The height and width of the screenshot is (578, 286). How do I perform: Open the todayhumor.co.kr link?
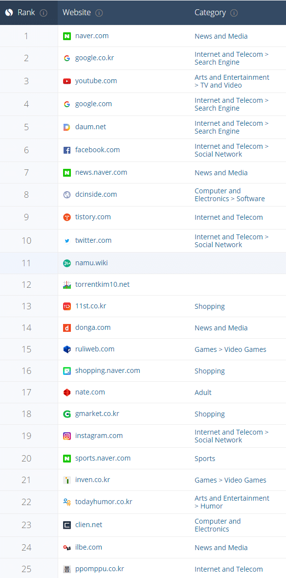point(104,502)
